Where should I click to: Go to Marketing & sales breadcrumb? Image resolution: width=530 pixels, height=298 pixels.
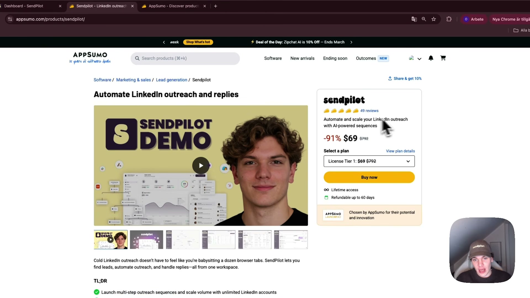coord(133,80)
